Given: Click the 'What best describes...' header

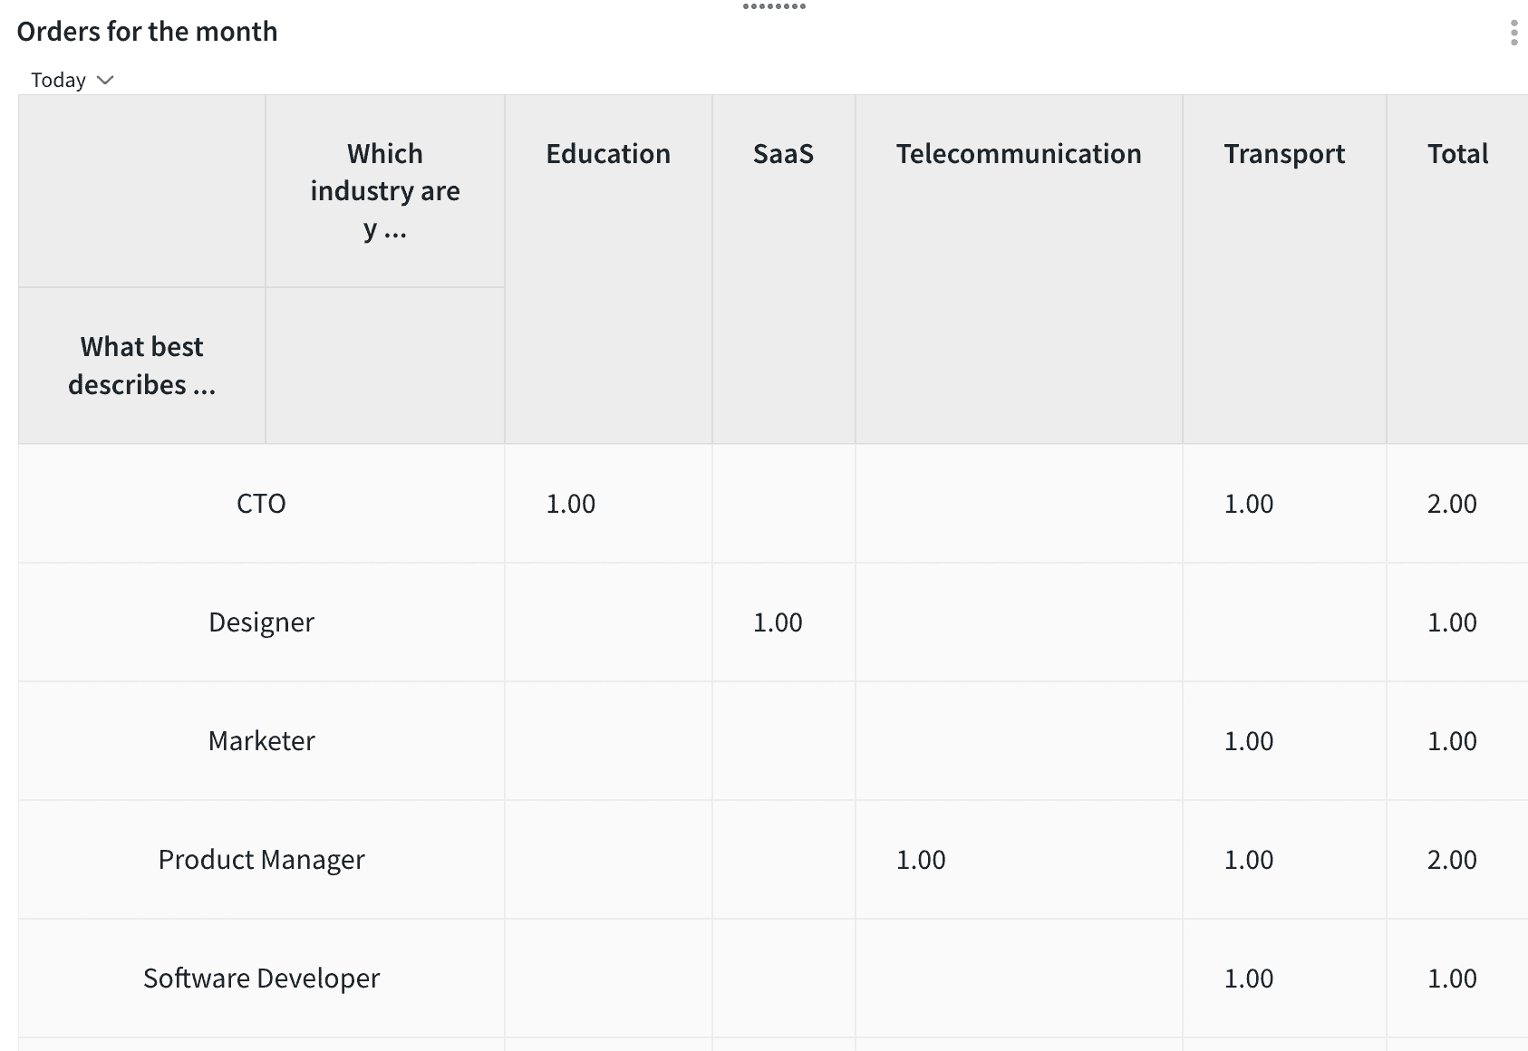Looking at the screenshot, I should pos(141,366).
